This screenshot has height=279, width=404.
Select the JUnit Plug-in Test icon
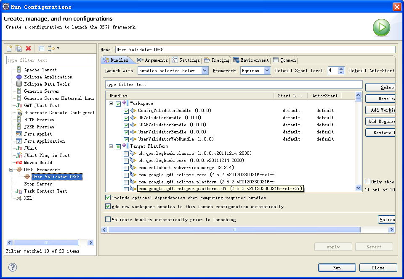click(19, 155)
